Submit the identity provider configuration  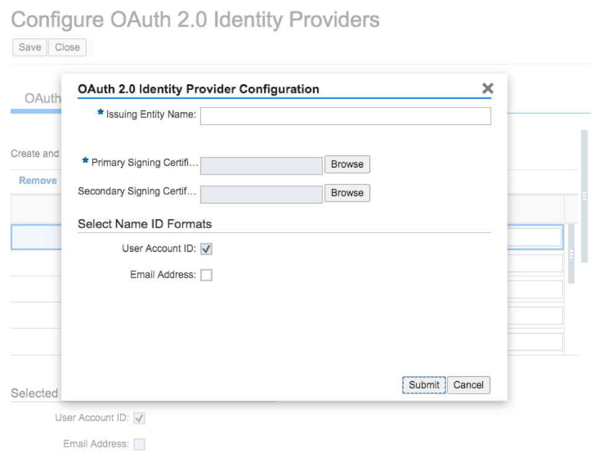coord(424,385)
